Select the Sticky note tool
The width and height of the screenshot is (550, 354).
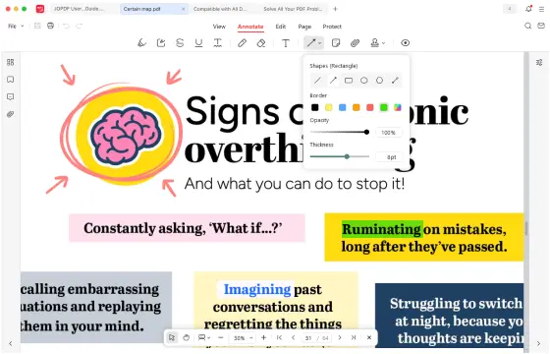(x=336, y=43)
